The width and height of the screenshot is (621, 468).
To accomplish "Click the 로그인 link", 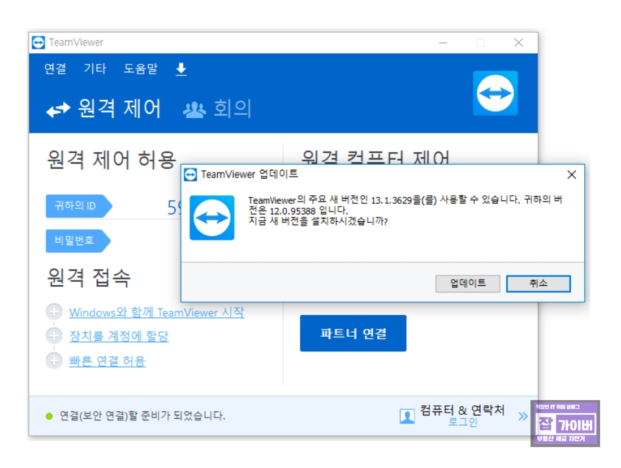I will (463, 422).
